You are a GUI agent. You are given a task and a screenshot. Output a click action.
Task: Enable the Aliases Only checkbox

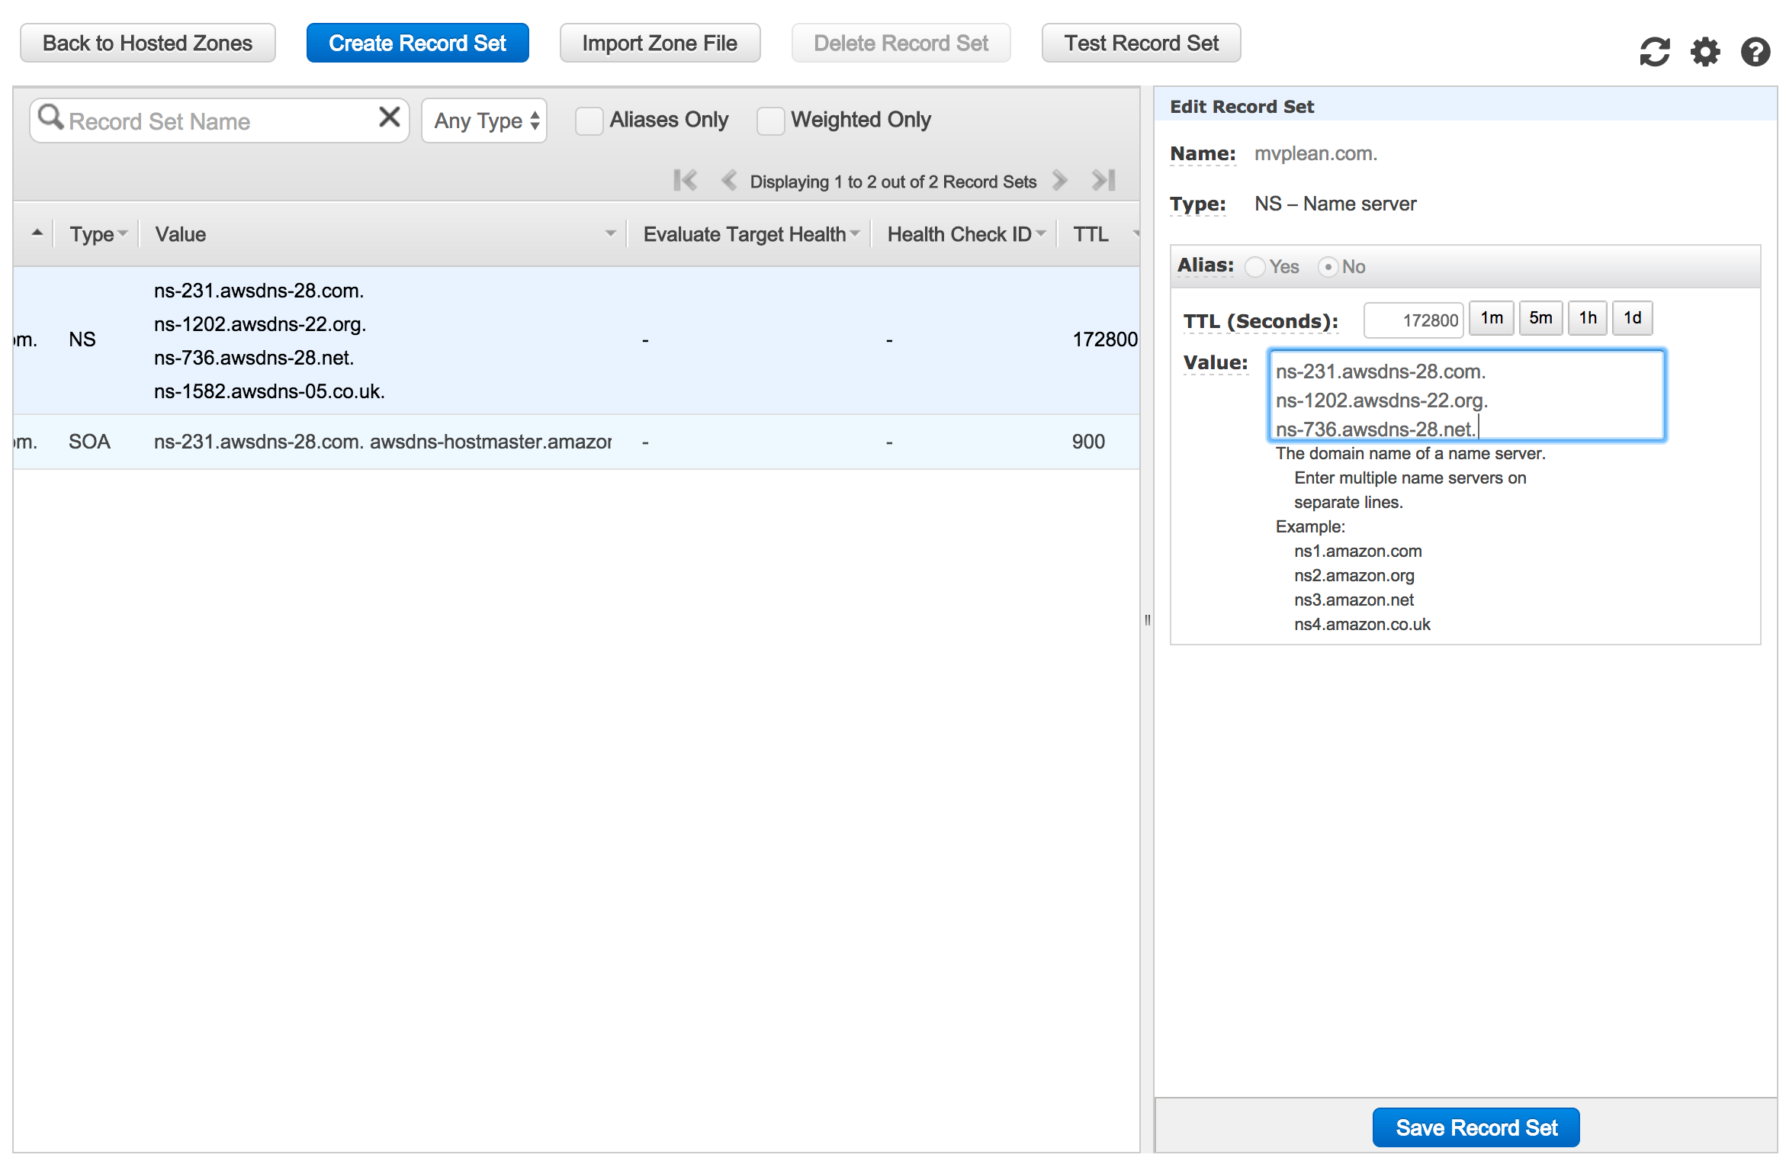[x=589, y=121]
